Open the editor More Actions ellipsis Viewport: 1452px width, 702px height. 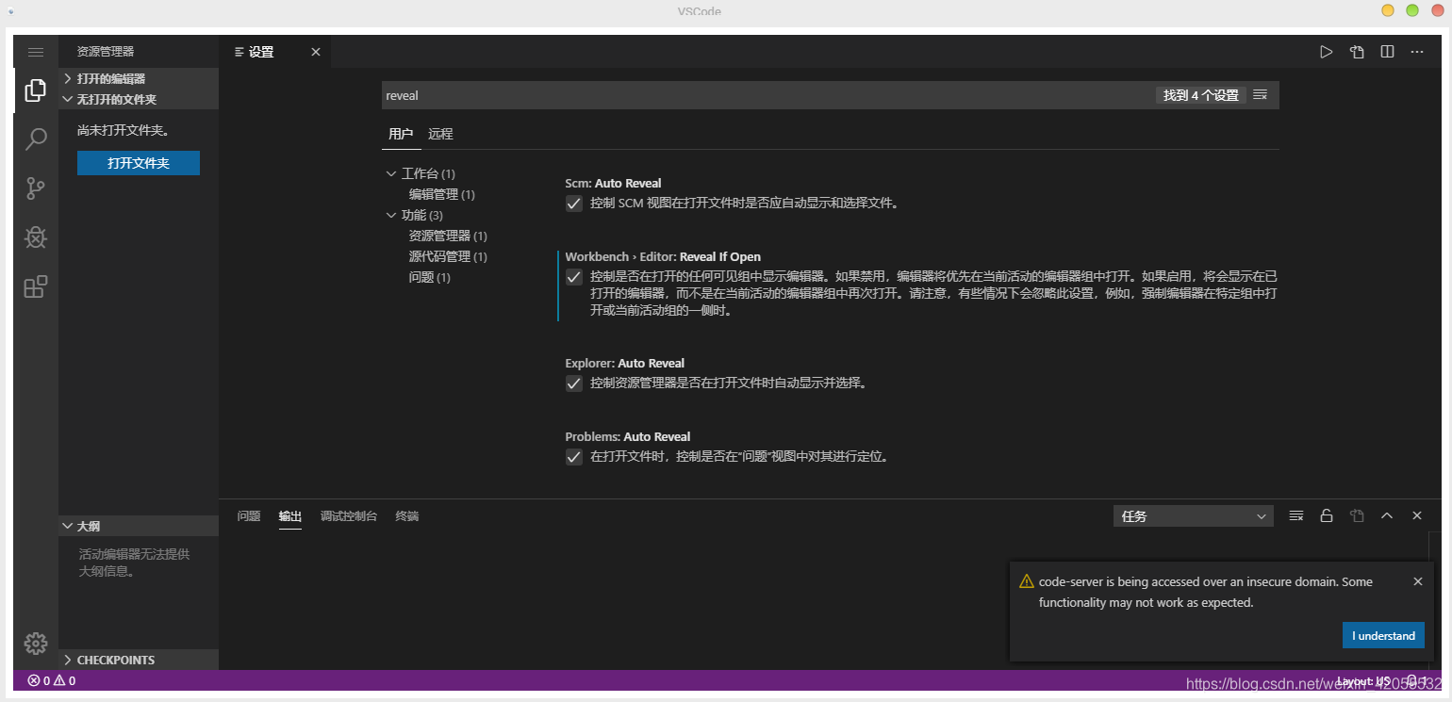(x=1417, y=52)
